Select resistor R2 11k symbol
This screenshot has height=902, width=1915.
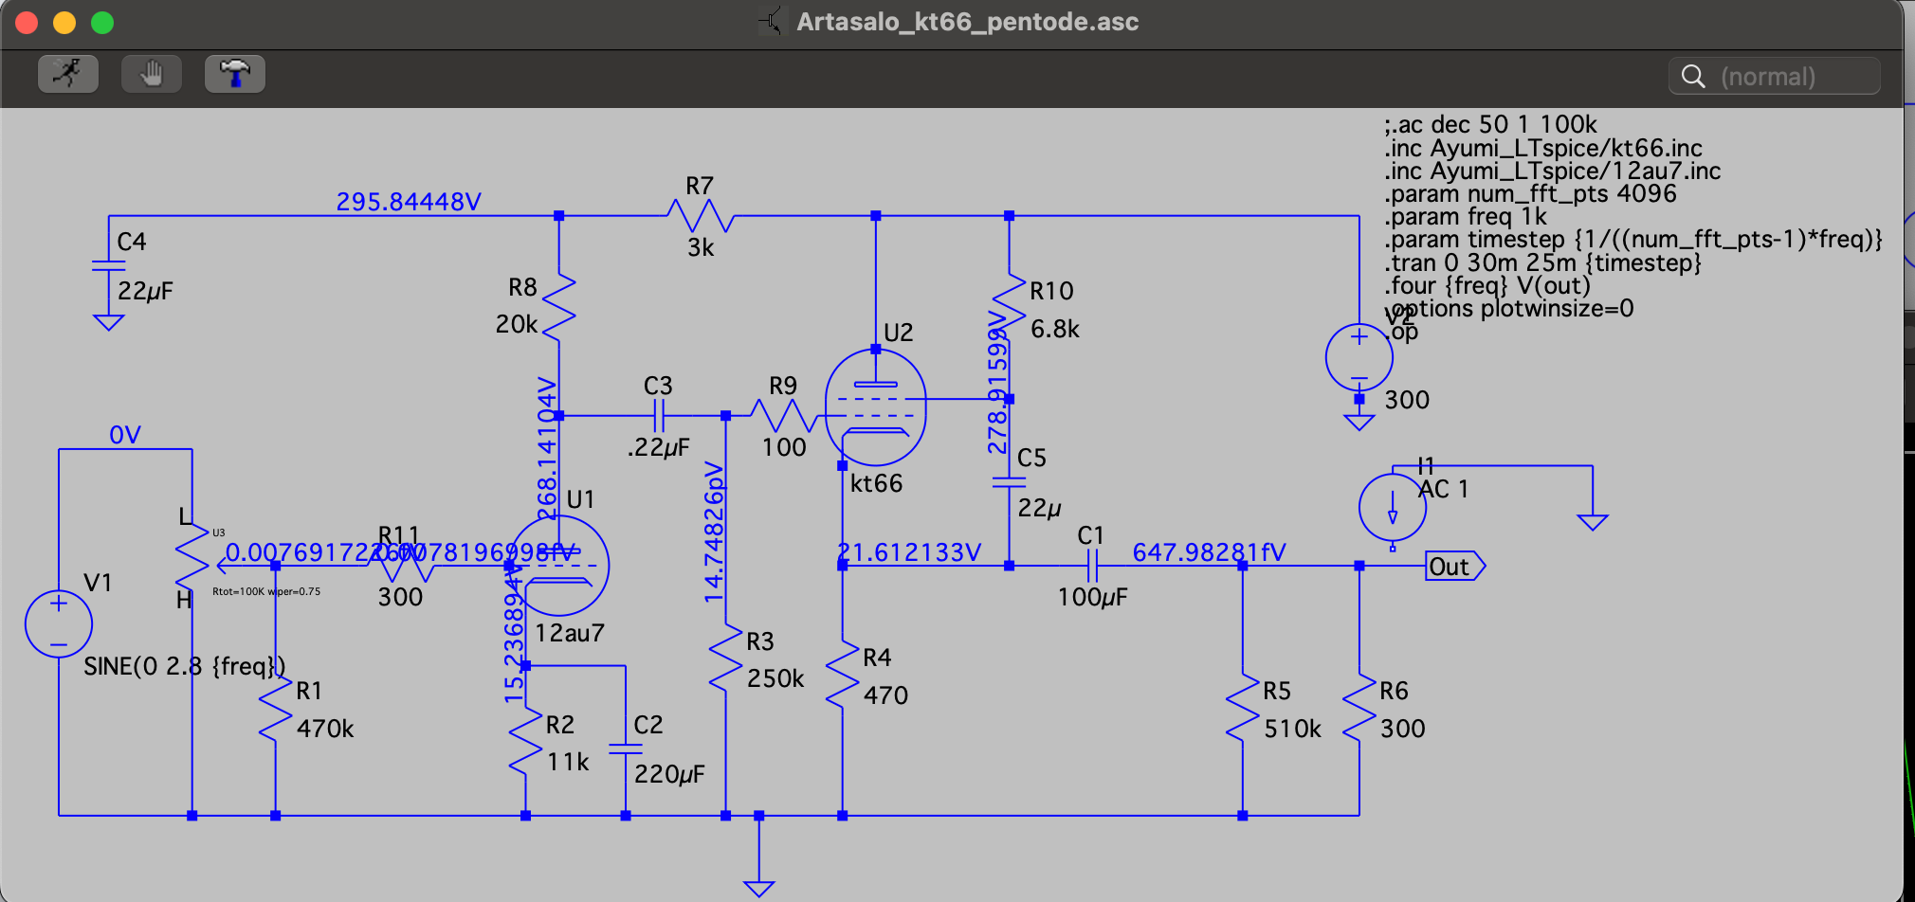click(526, 743)
